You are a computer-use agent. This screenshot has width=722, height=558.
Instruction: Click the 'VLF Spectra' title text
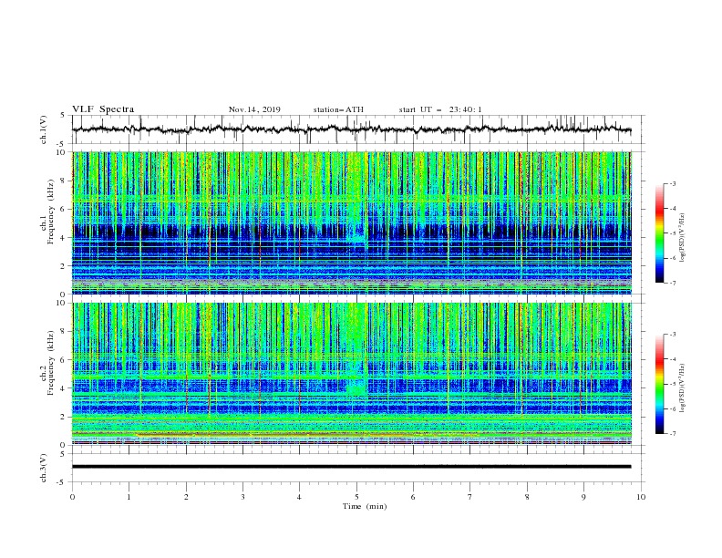103,109
